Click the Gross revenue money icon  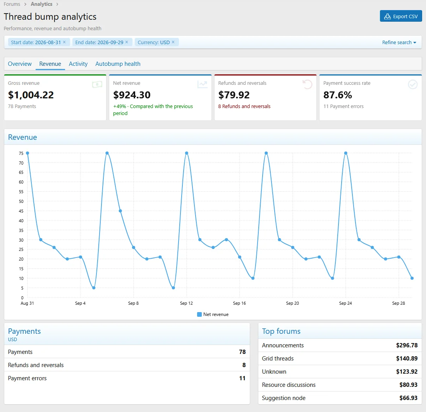coord(97,84)
